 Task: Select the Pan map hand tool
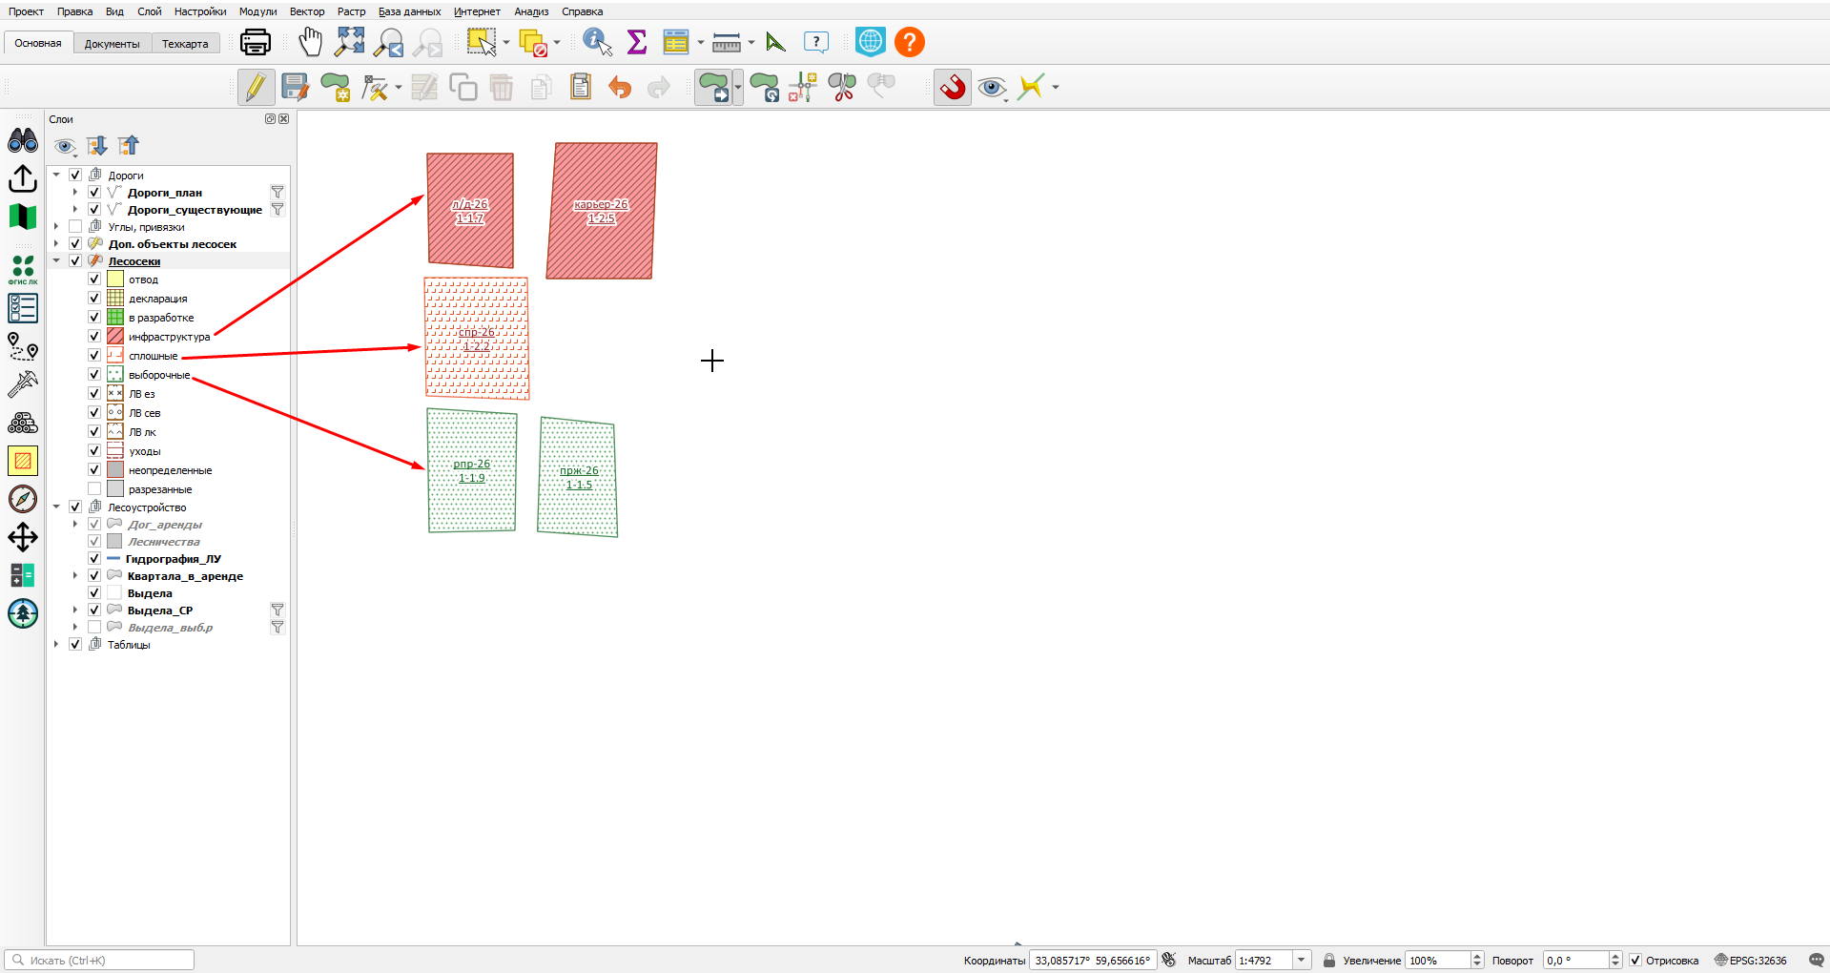click(310, 42)
